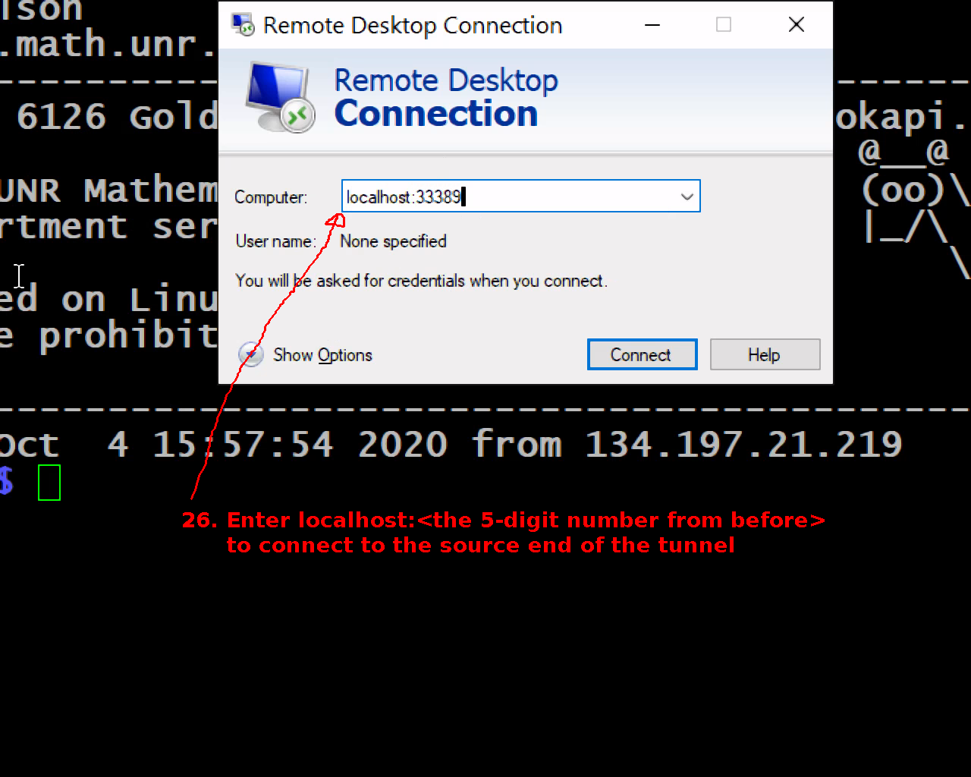Click '15:57:54 2020' timestamp in terminal
Viewport: 971px width, 777px height.
[x=300, y=444]
